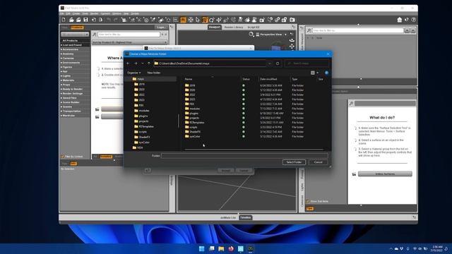Open recent locations dropdown in dialog
452x254 pixels.
point(143,64)
